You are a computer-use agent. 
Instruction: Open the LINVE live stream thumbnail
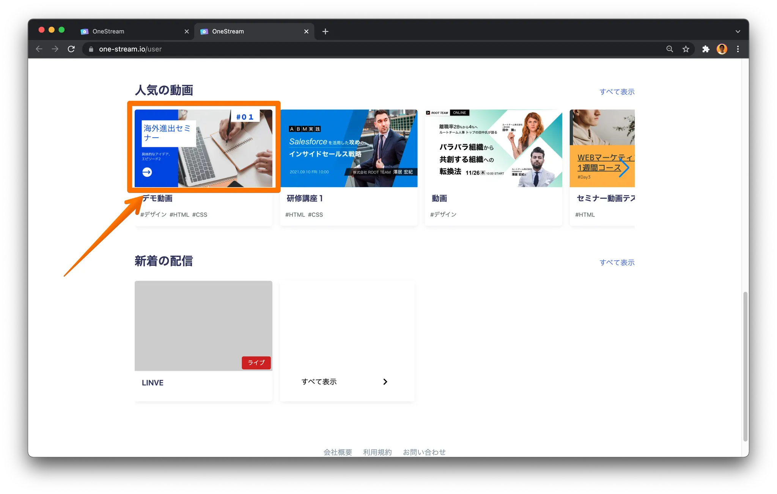203,326
